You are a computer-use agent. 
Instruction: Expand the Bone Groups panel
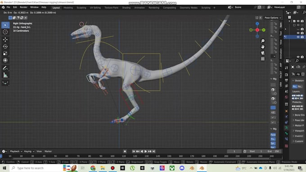pos(299,115)
